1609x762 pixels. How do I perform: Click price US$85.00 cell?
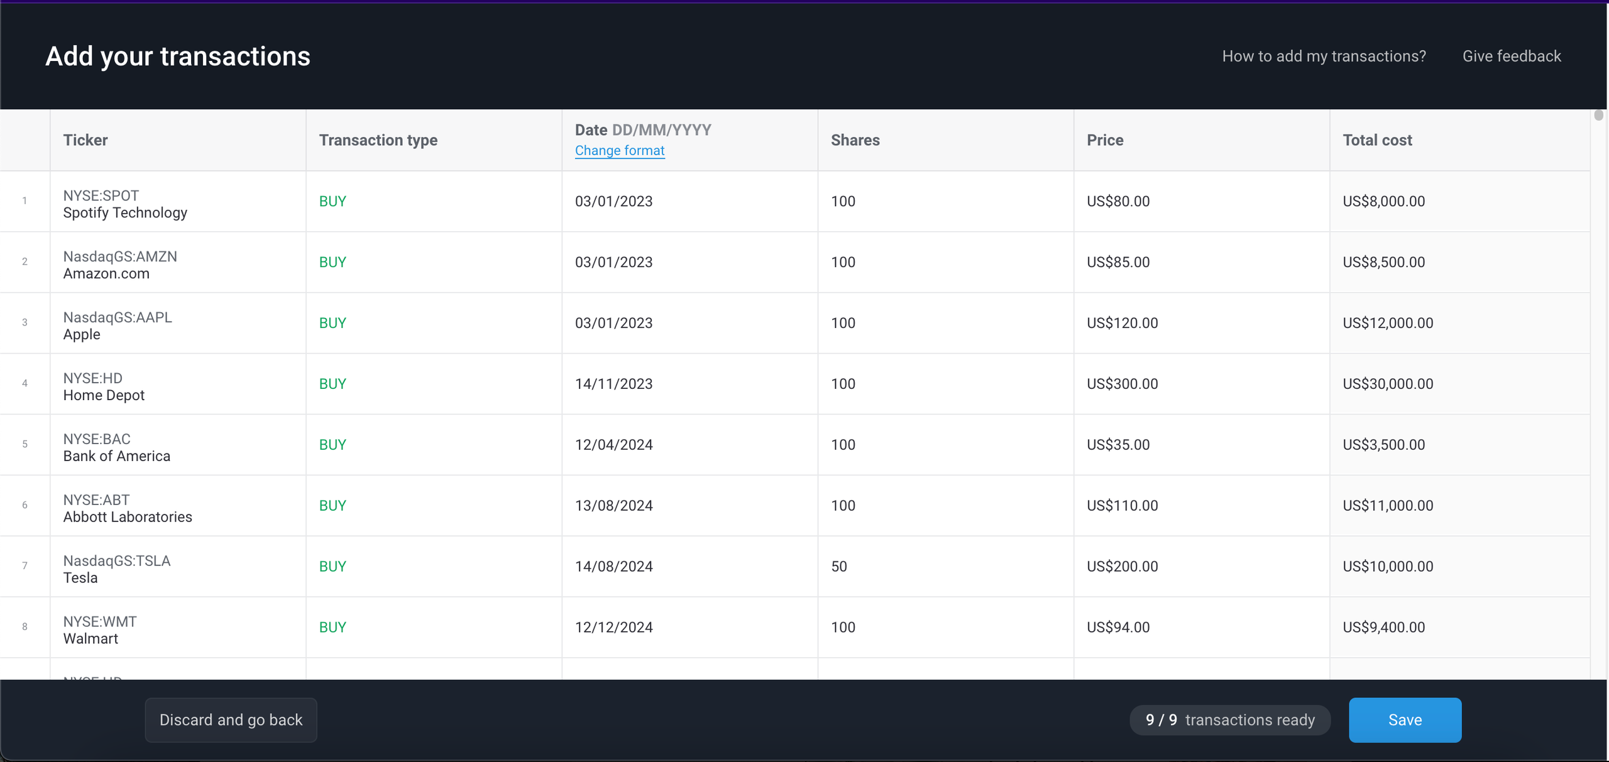click(x=1202, y=263)
